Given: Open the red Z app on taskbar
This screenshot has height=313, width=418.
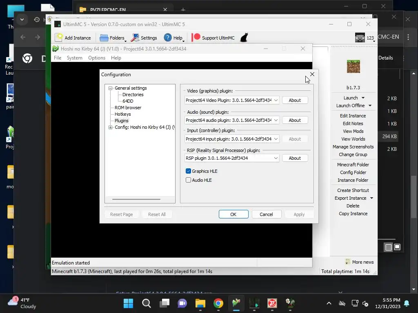Looking at the screenshot, I should coord(272,303).
